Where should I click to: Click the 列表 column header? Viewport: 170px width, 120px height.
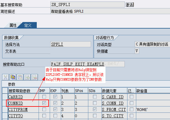pyautogui.click(x=68, y=91)
